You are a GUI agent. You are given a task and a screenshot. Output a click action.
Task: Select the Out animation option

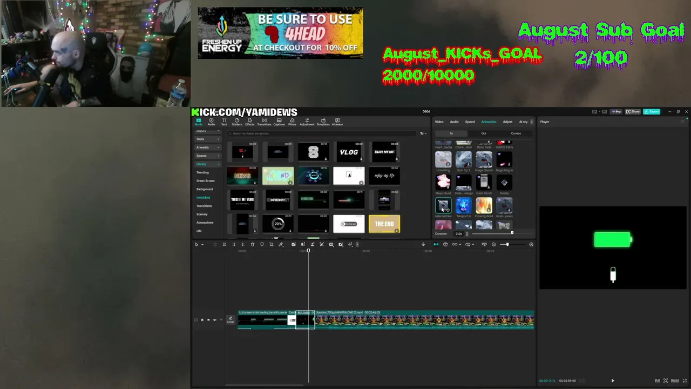click(484, 133)
